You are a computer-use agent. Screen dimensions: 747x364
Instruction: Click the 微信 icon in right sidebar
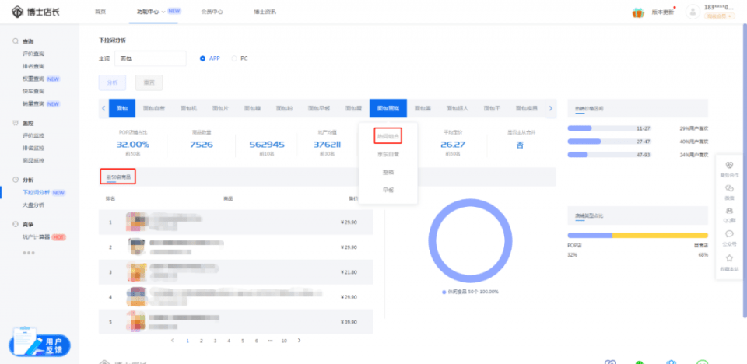point(729,192)
